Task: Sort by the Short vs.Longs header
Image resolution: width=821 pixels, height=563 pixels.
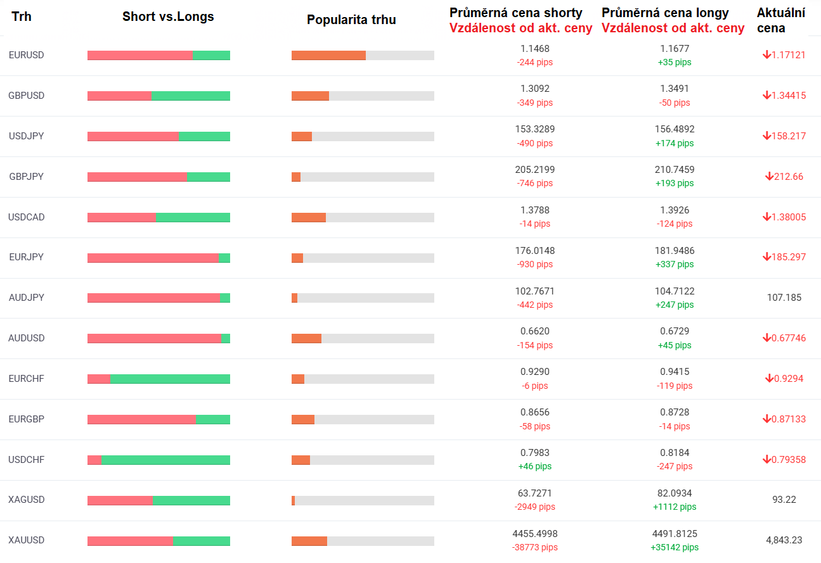Action: pyautogui.click(x=168, y=17)
